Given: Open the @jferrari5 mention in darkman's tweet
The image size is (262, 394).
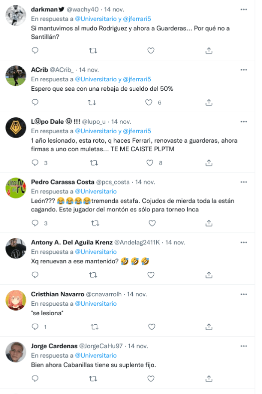Looking at the screenshot, I should click(x=137, y=19).
